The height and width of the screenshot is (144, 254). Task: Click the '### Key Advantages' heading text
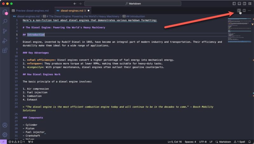[x=36, y=53]
